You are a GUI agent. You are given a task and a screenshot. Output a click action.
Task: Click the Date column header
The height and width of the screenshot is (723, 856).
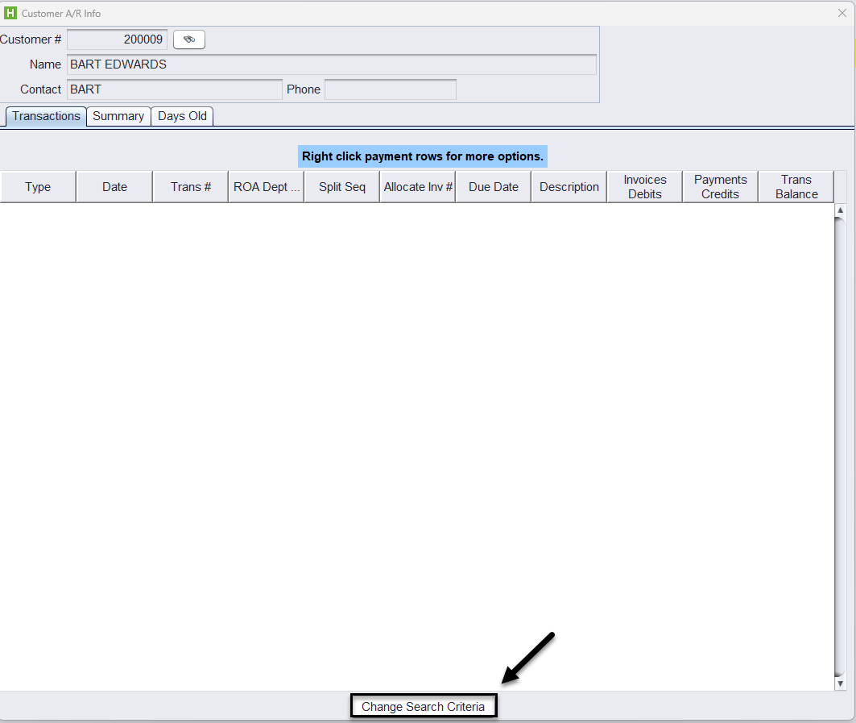pyautogui.click(x=114, y=187)
